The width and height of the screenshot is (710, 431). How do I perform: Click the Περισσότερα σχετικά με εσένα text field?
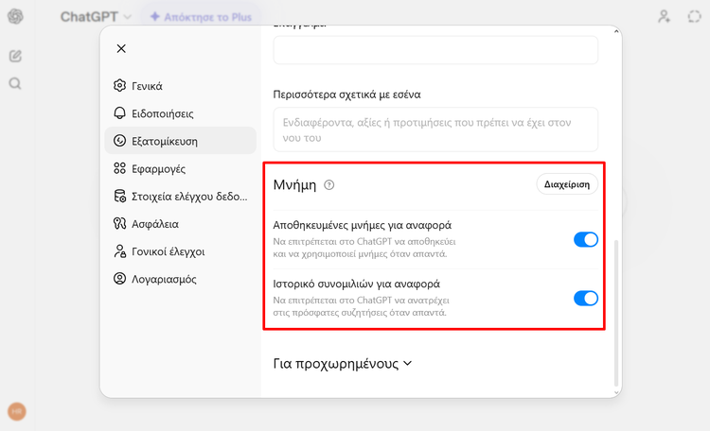(435, 129)
